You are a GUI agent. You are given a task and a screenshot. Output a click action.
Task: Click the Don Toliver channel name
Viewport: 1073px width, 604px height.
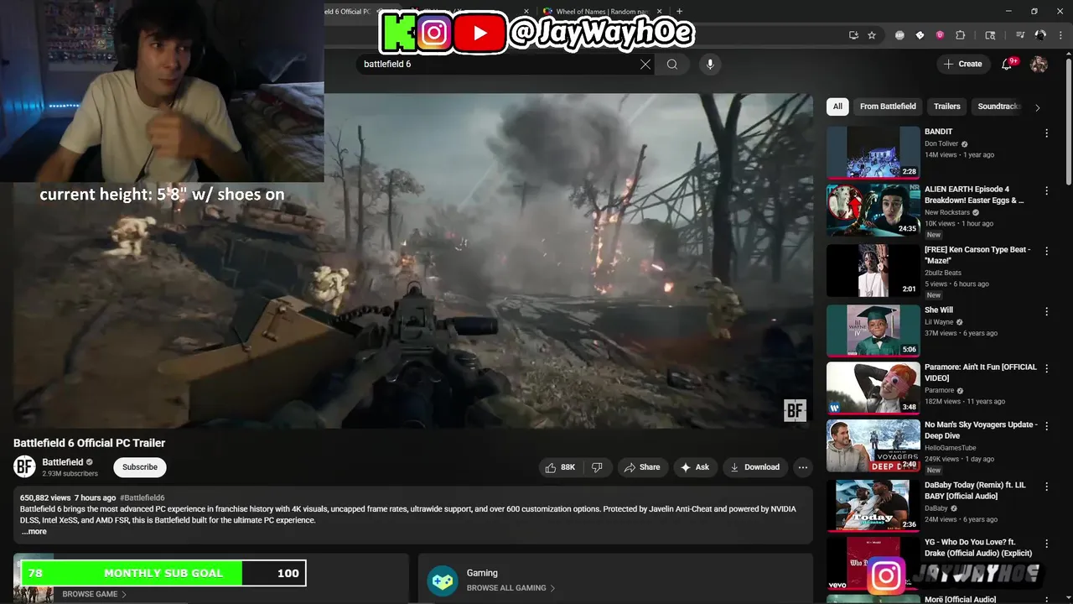pyautogui.click(x=941, y=144)
